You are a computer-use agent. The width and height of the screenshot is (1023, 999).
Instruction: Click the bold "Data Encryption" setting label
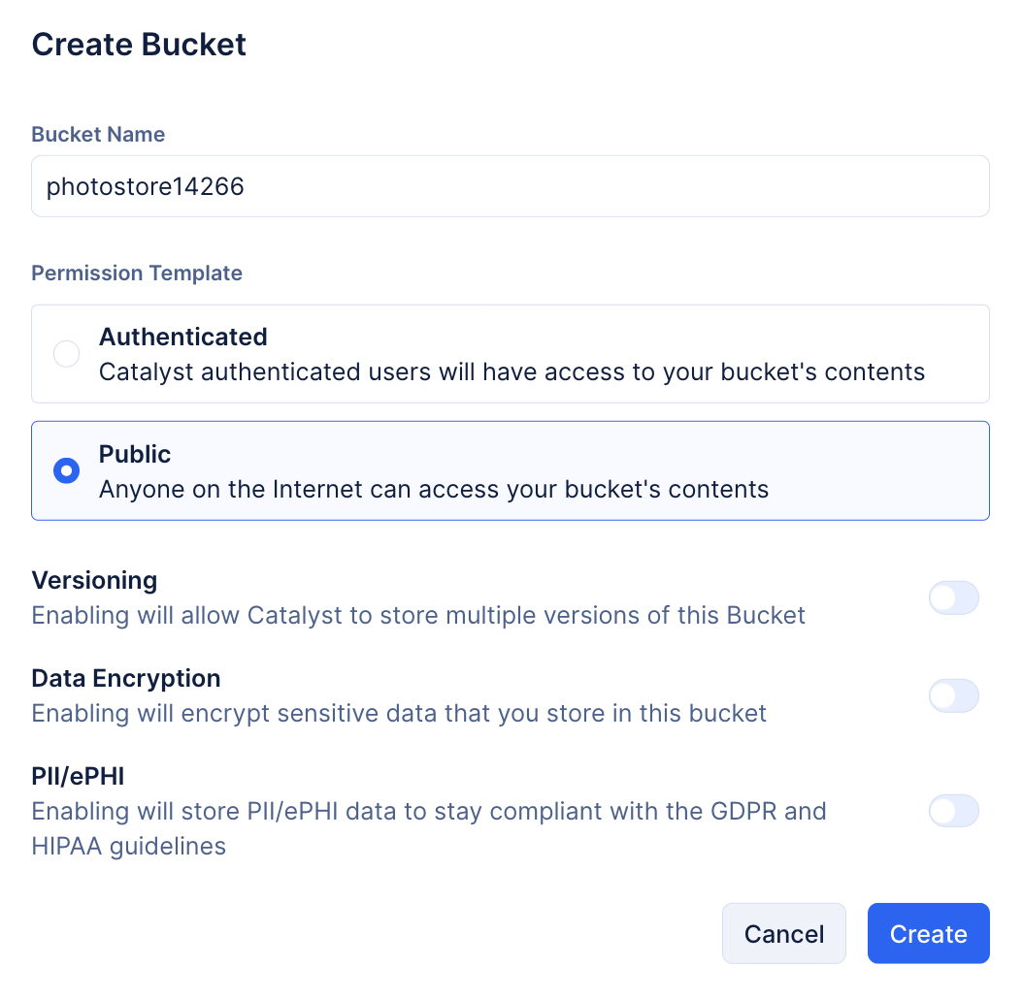point(126,678)
